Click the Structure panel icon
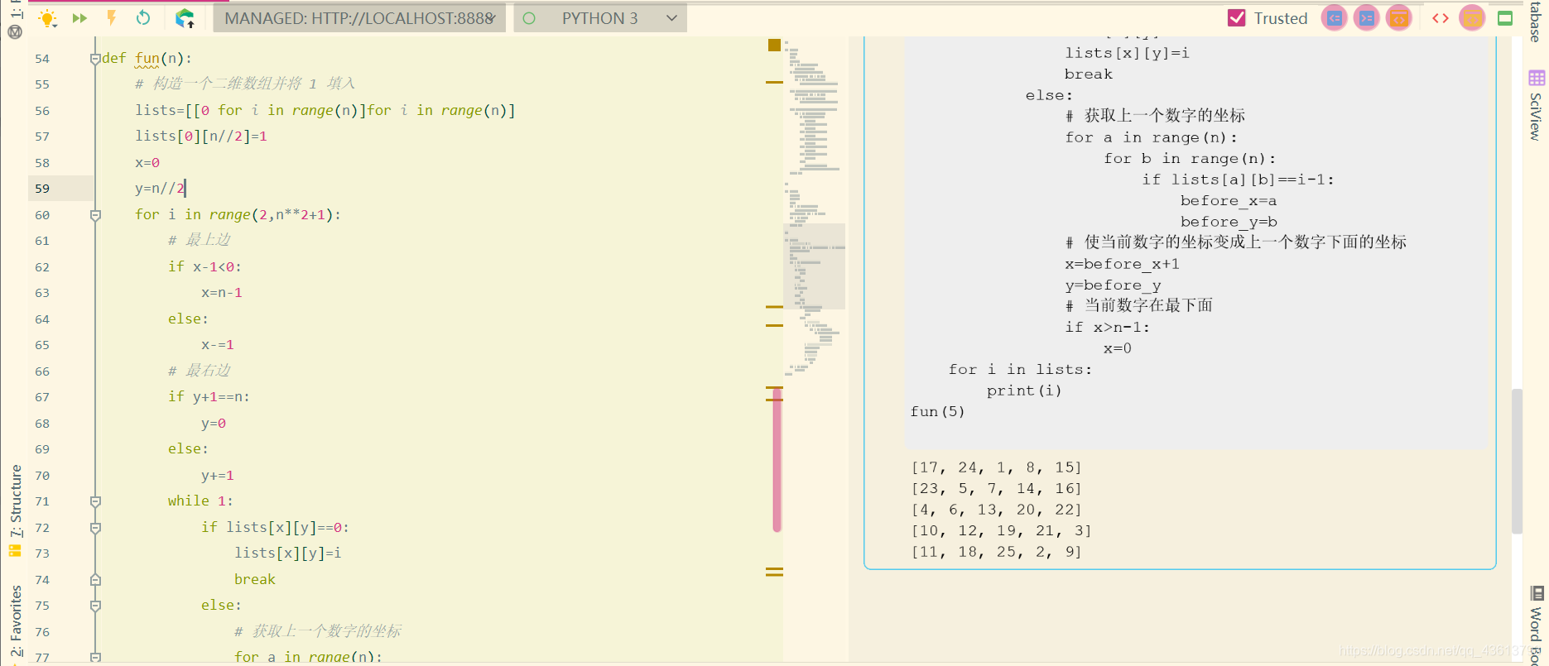Viewport: 1549px width, 666px height. pos(15,550)
